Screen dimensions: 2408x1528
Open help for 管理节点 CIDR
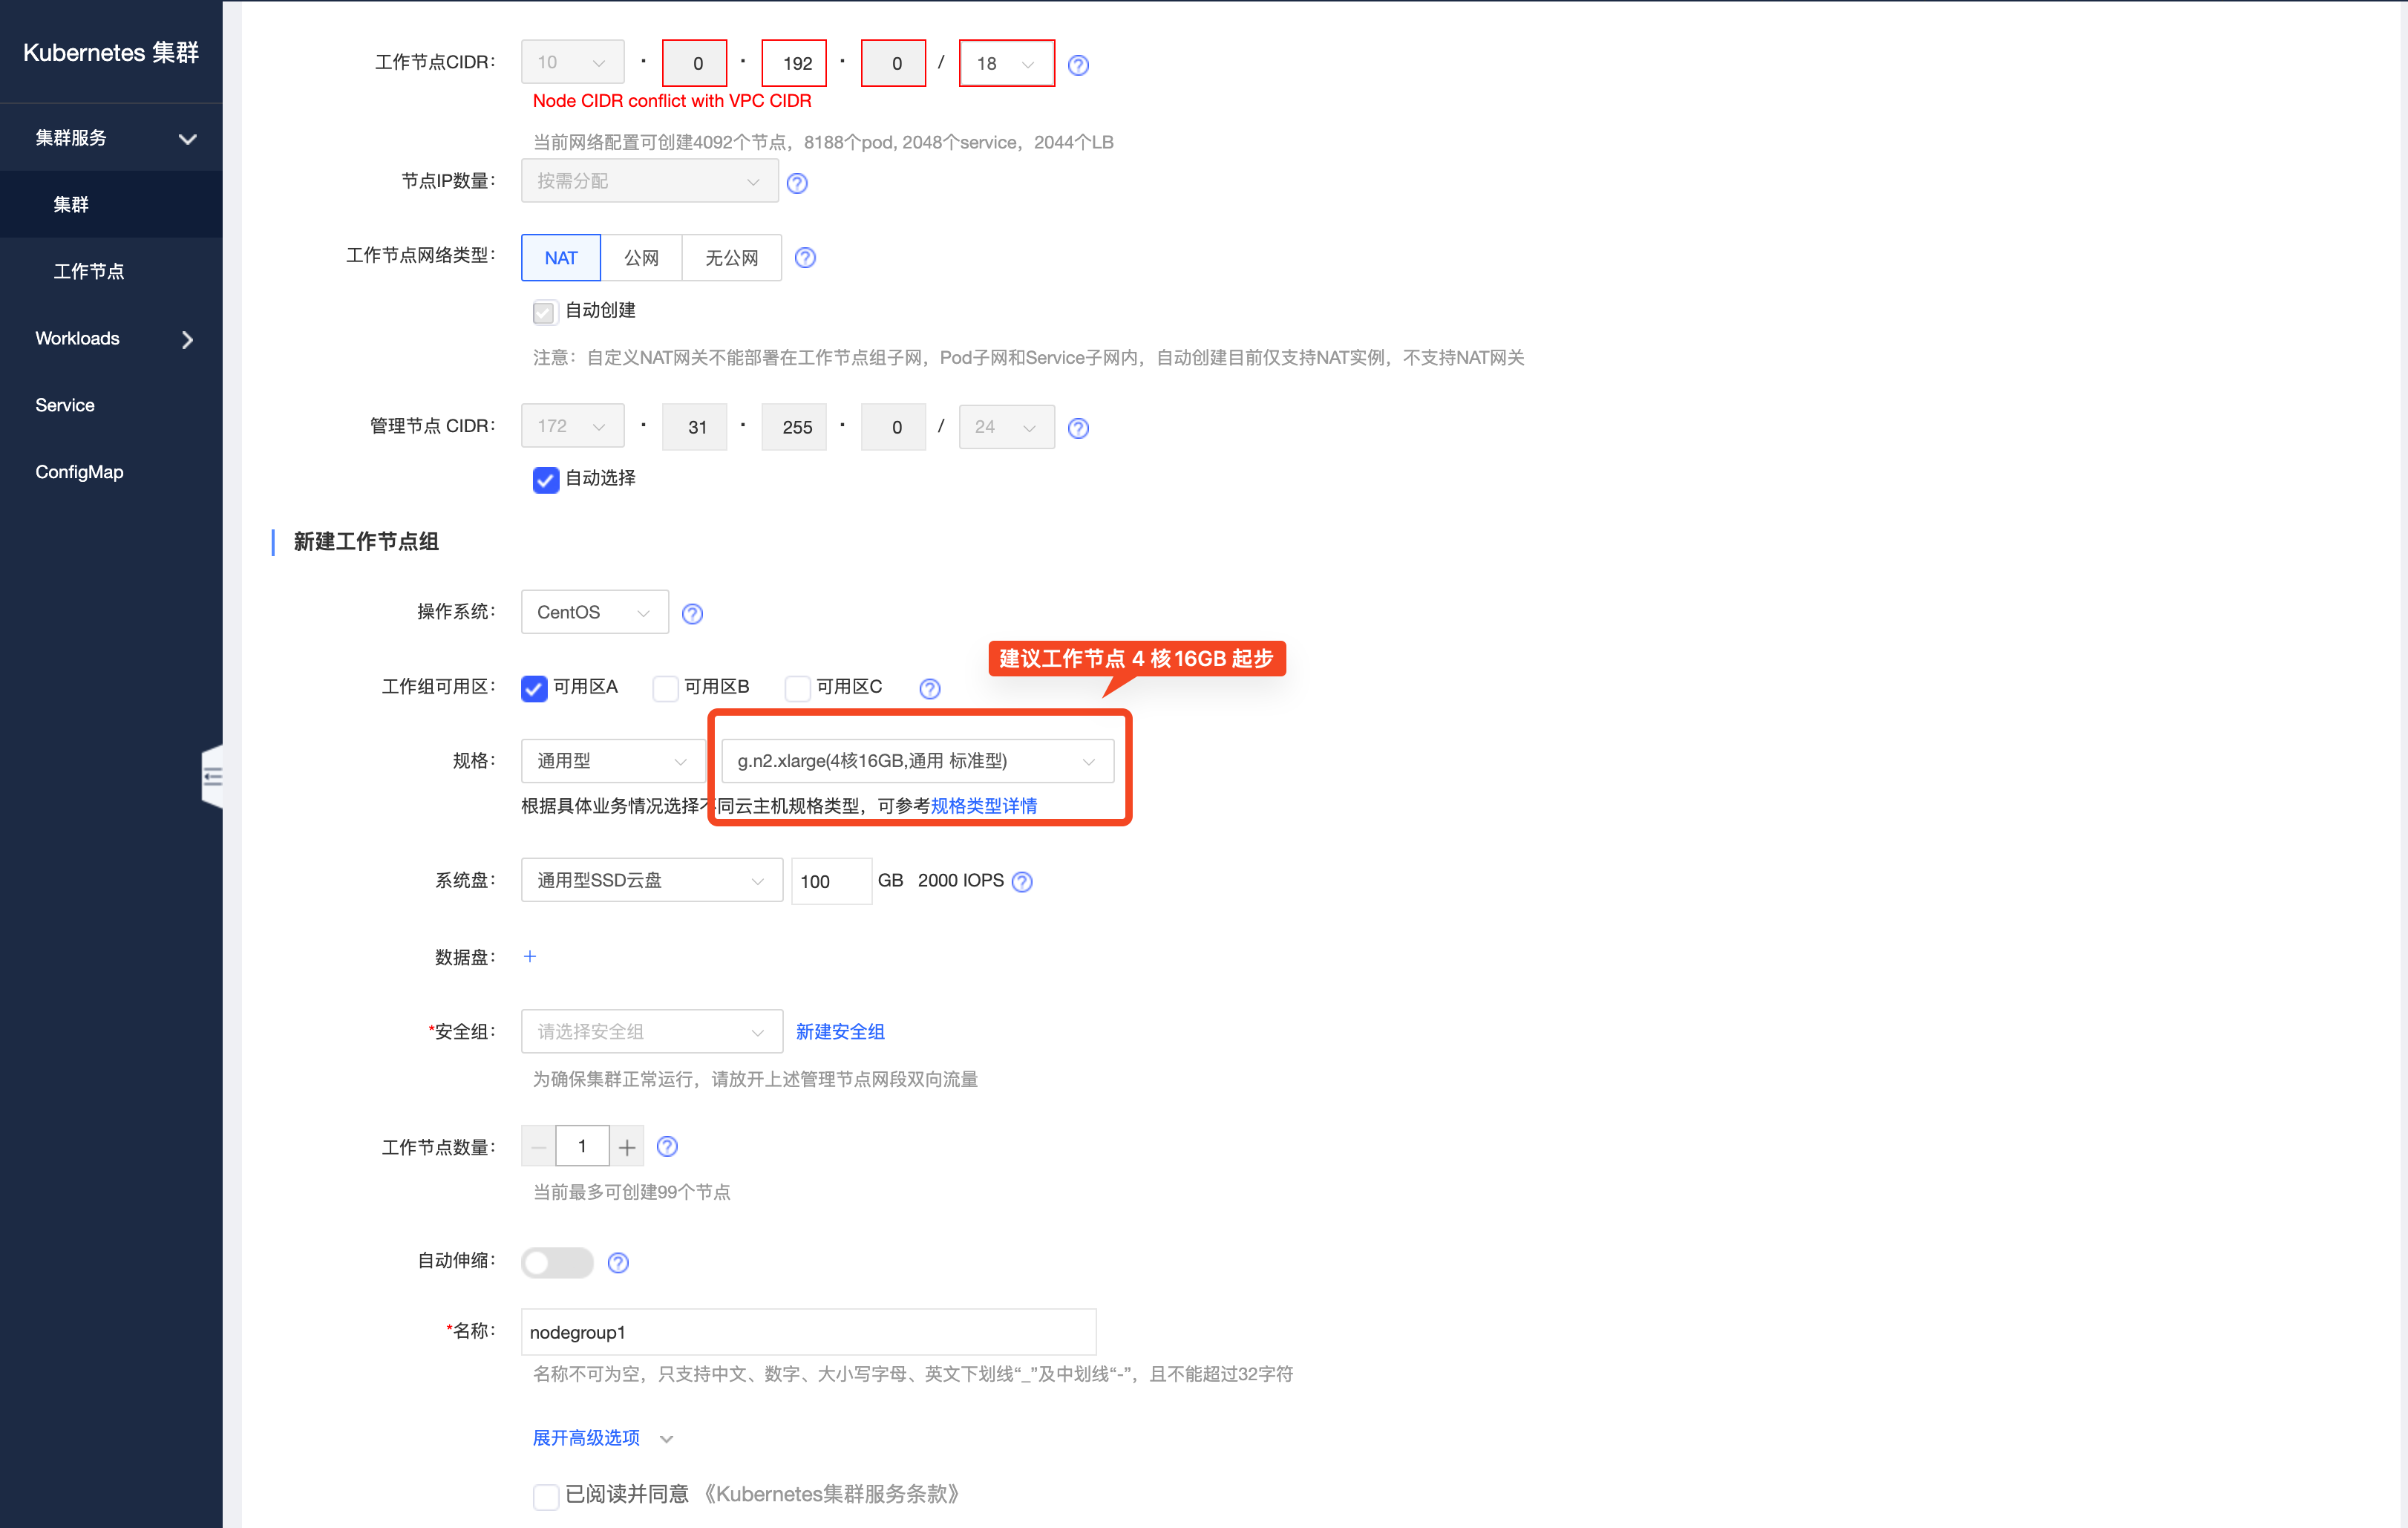1078,427
